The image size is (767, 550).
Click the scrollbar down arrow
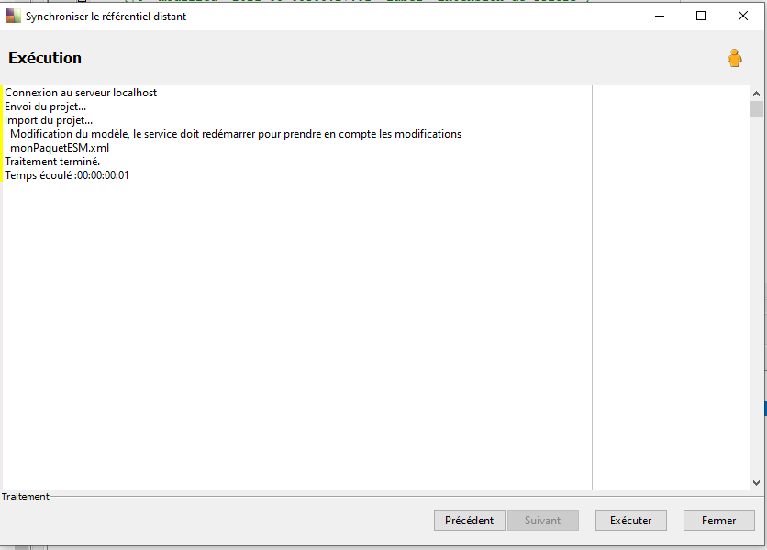pos(756,483)
